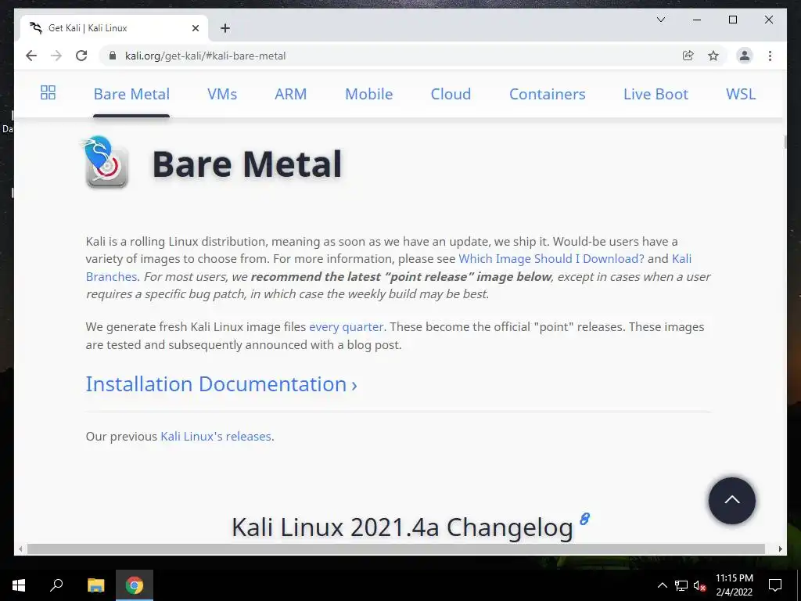The width and height of the screenshot is (801, 601).
Task: Click the padlock site info icon
Action: click(x=113, y=56)
